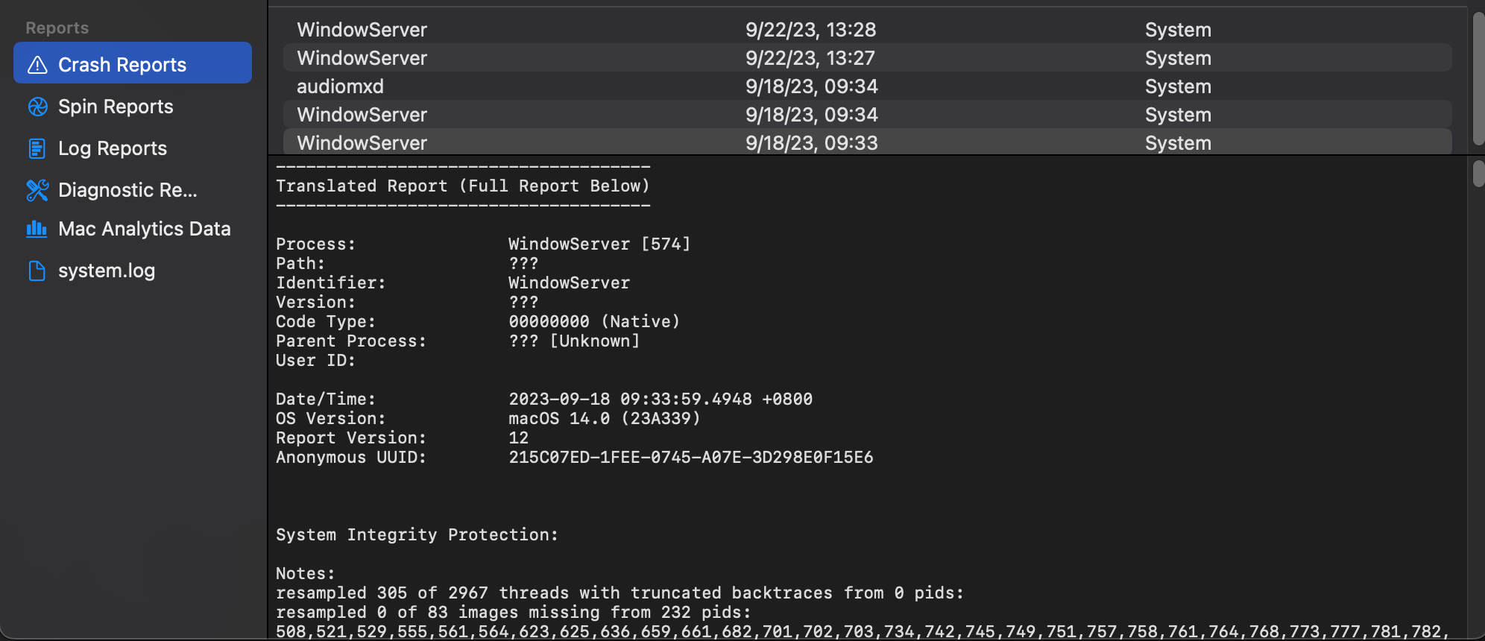Click the Mac Analytics Data chart icon

point(37,229)
